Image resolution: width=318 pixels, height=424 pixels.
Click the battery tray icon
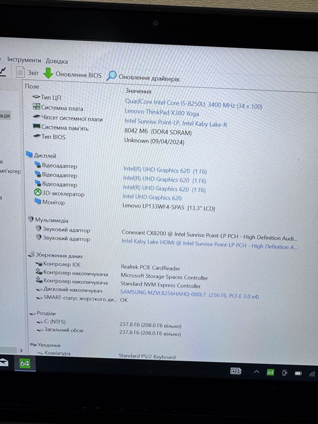298,374
